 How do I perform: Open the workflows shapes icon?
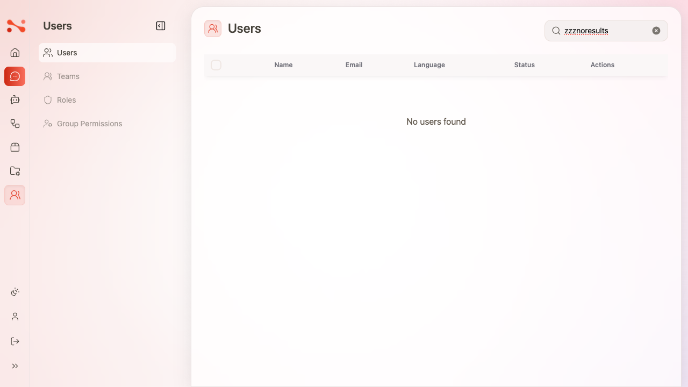pyautogui.click(x=15, y=124)
